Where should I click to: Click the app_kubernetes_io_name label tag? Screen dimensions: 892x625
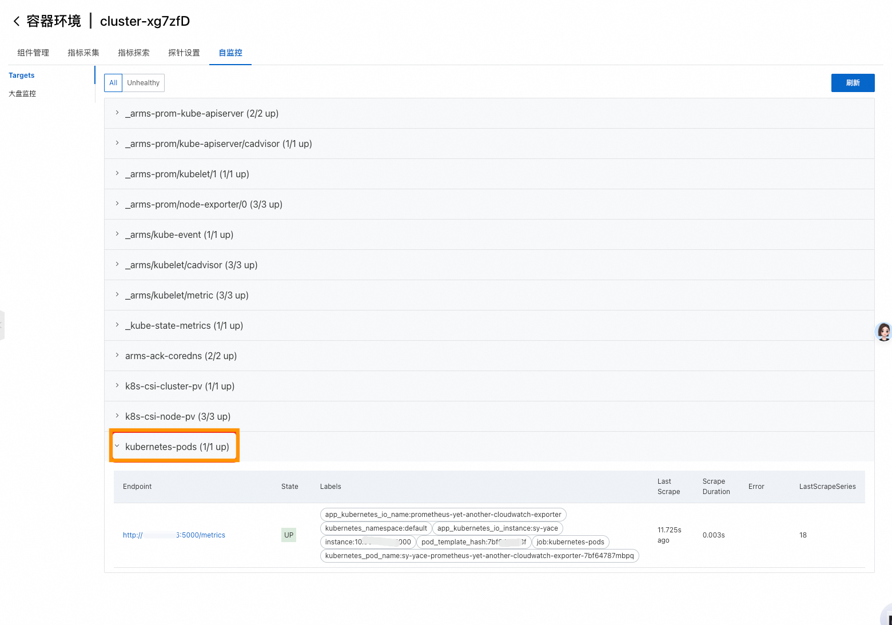click(443, 515)
